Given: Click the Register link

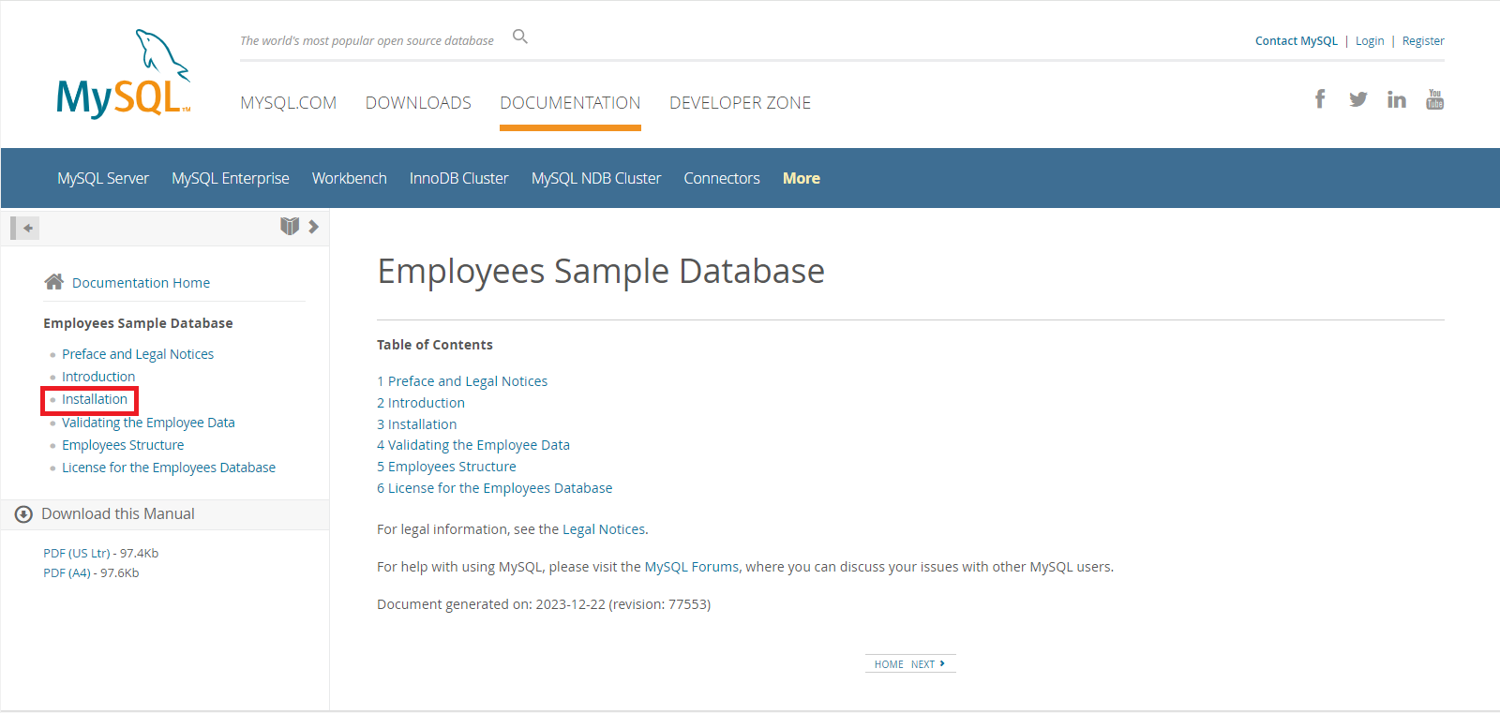Looking at the screenshot, I should tap(1423, 41).
